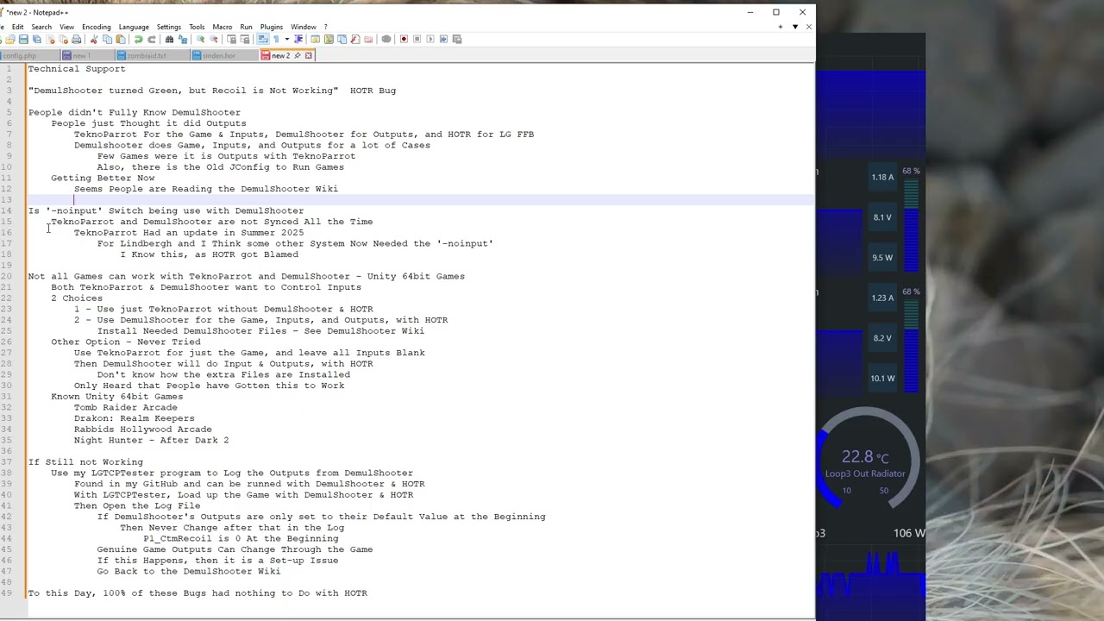Open the Replace dialog icon
This screenshot has width=1104, height=621.
[x=183, y=39]
